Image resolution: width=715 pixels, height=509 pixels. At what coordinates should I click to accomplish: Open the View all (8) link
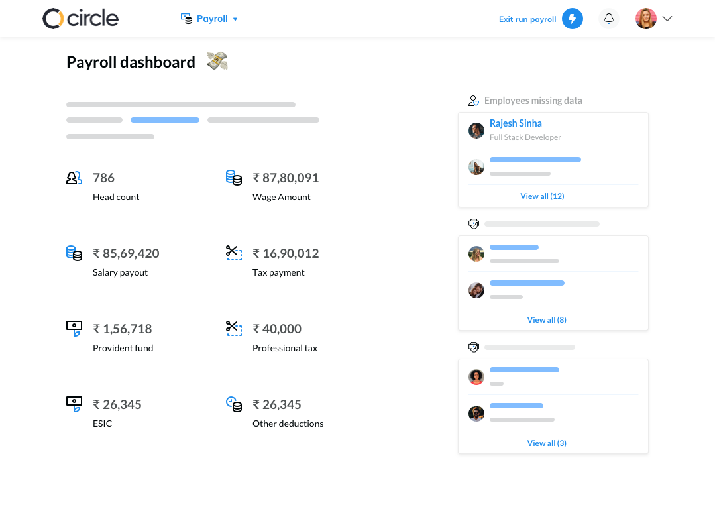(x=547, y=320)
